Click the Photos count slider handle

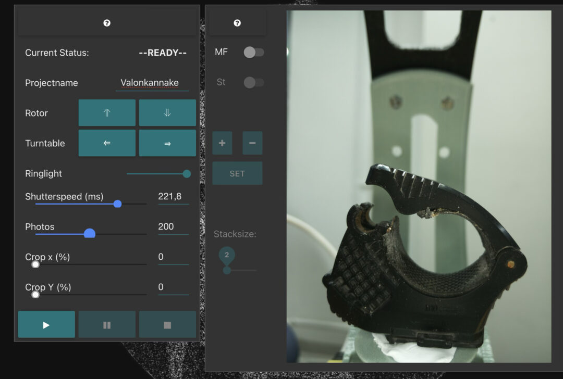[x=90, y=234]
